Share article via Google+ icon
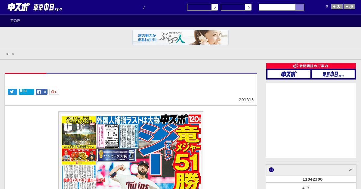This screenshot has height=189, width=361. pos(54,92)
